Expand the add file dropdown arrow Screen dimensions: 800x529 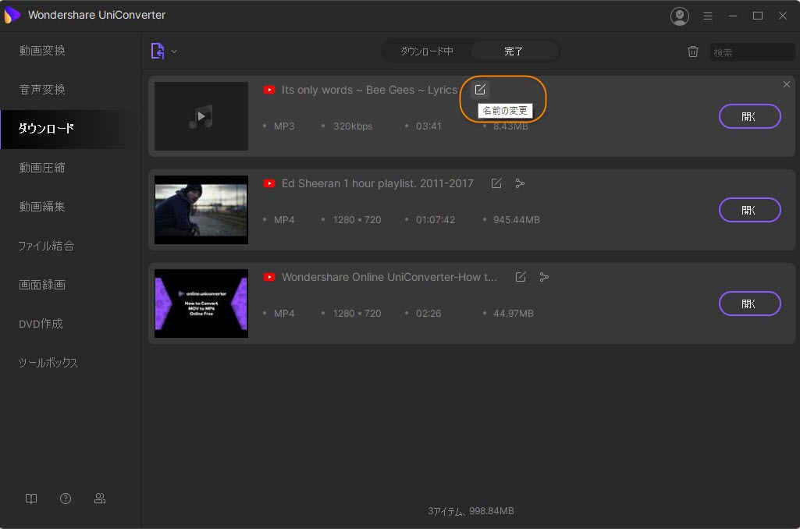pyautogui.click(x=174, y=51)
